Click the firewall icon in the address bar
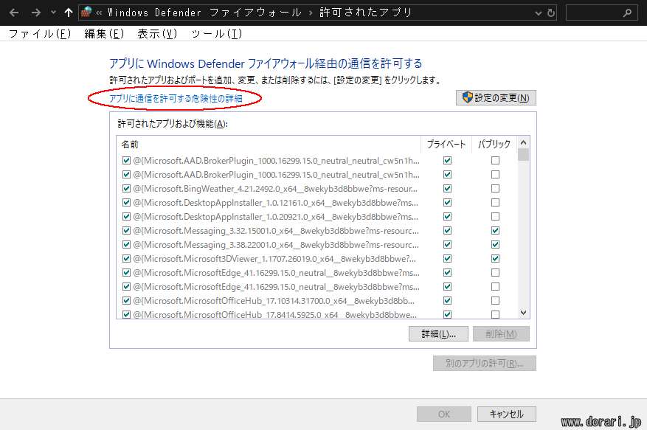 pos(86,12)
